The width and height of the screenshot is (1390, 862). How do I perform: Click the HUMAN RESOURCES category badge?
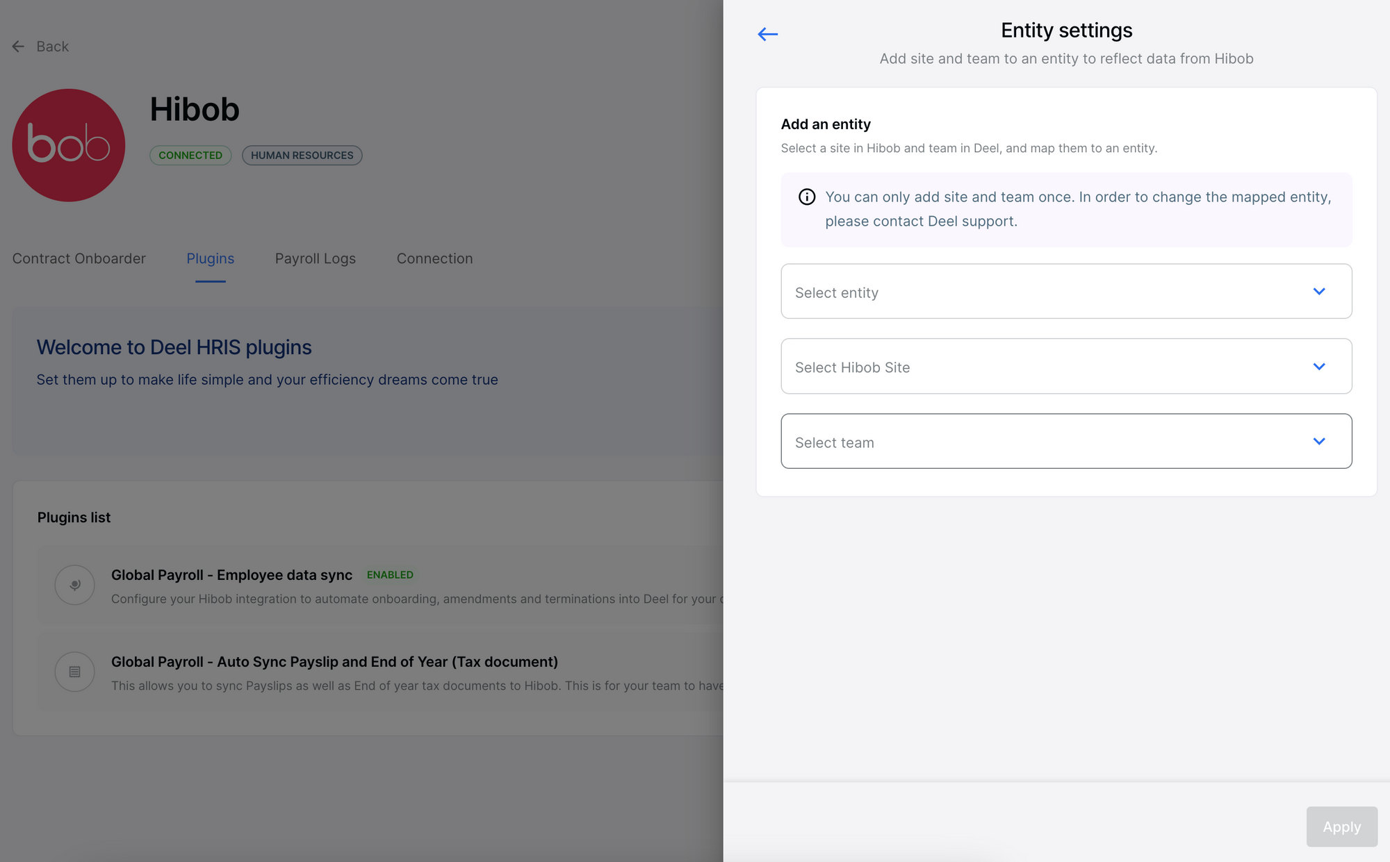coord(302,156)
